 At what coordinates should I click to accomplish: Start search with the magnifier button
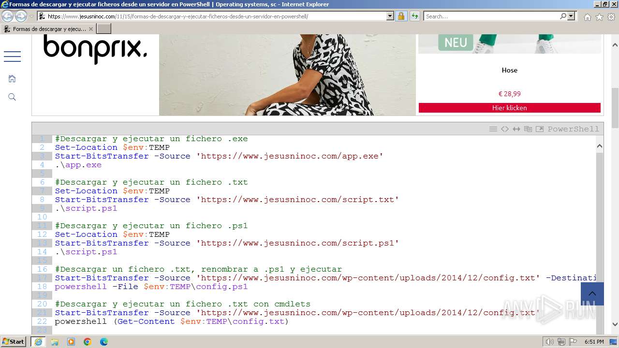563,16
